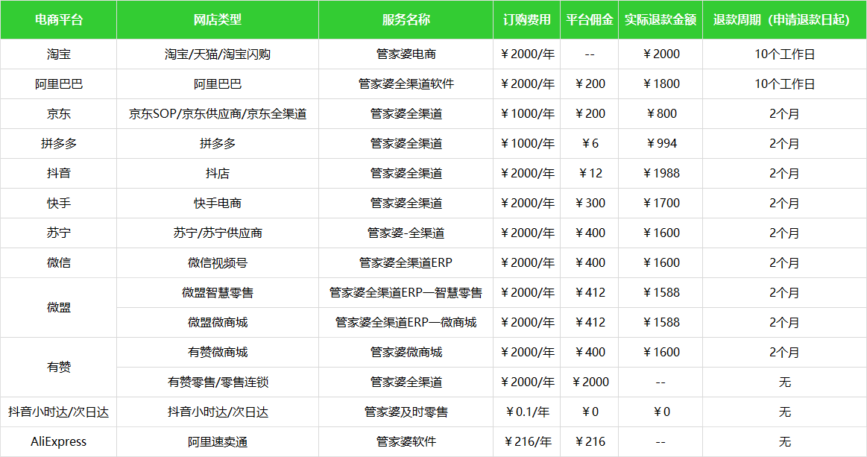
Task: Select the merged 有赞 platform cell
Action: [59, 368]
